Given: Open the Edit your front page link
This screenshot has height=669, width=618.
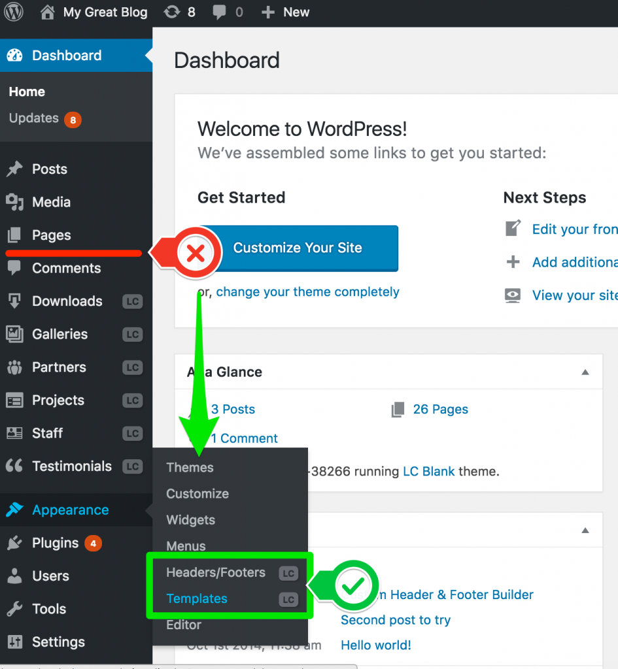Looking at the screenshot, I should coord(575,229).
